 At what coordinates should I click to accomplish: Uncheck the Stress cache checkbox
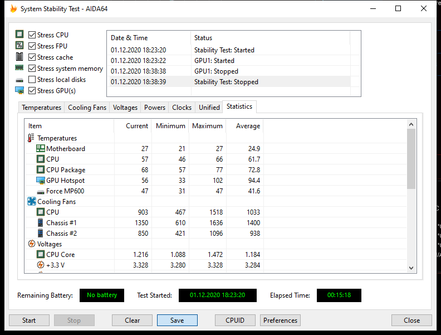pyautogui.click(x=32, y=57)
